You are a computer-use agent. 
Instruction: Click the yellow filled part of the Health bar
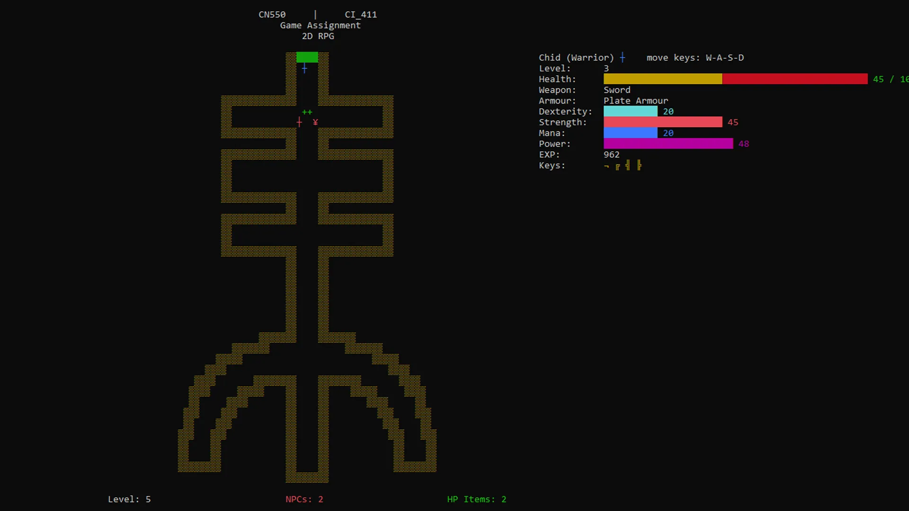[663, 79]
